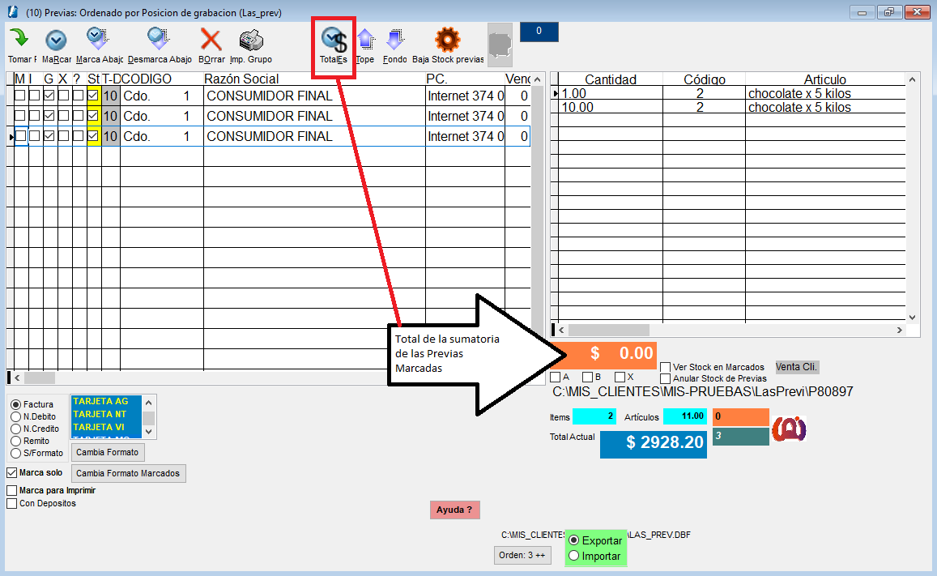Click the Articulo column header

[825, 79]
